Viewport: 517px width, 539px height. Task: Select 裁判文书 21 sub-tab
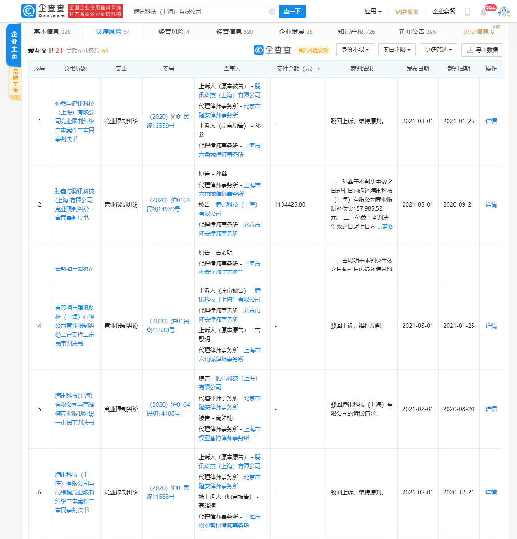point(45,51)
